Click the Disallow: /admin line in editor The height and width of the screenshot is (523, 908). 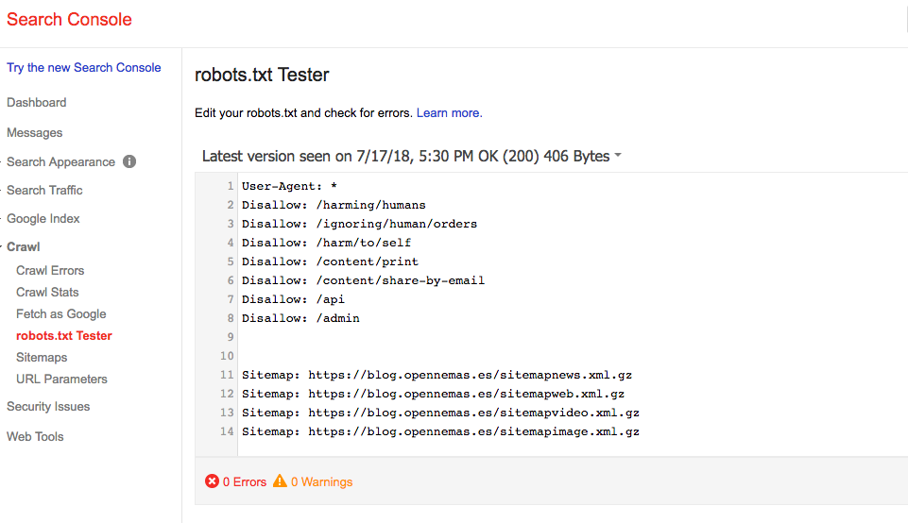click(300, 318)
